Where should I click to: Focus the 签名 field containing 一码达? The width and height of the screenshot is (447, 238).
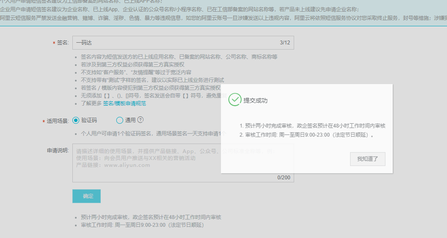[x=172, y=43]
